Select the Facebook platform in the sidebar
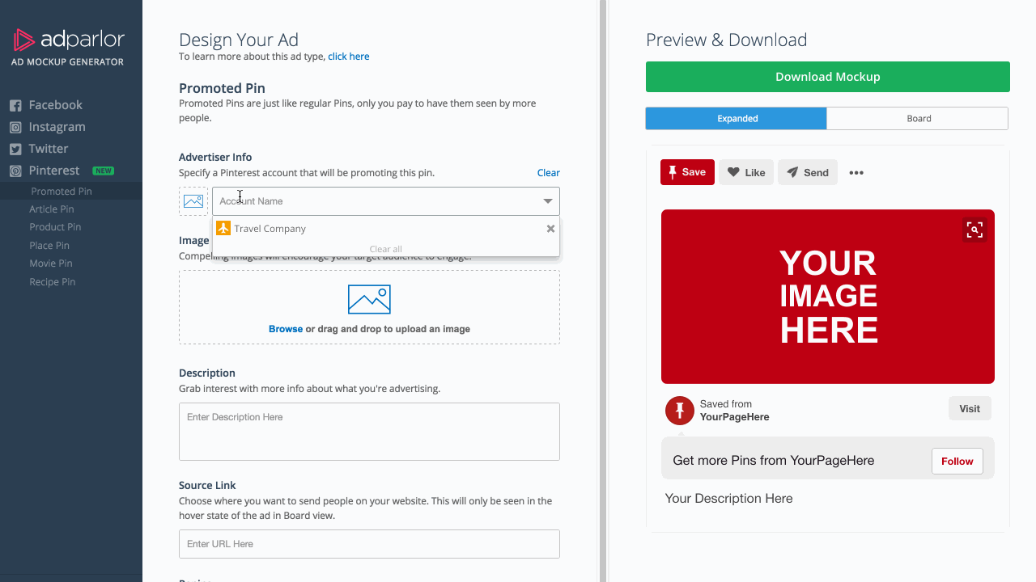The image size is (1036, 582). [x=56, y=104]
